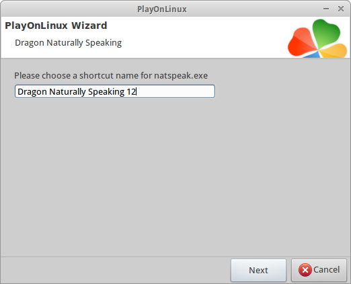Click natspeak.exe in the prompt label
The width and height of the screenshot is (351, 284).
click(x=181, y=76)
